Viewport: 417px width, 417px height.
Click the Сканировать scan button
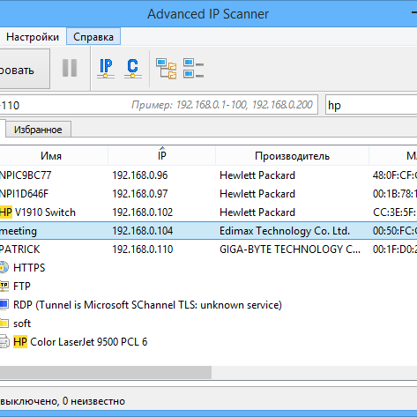point(25,69)
